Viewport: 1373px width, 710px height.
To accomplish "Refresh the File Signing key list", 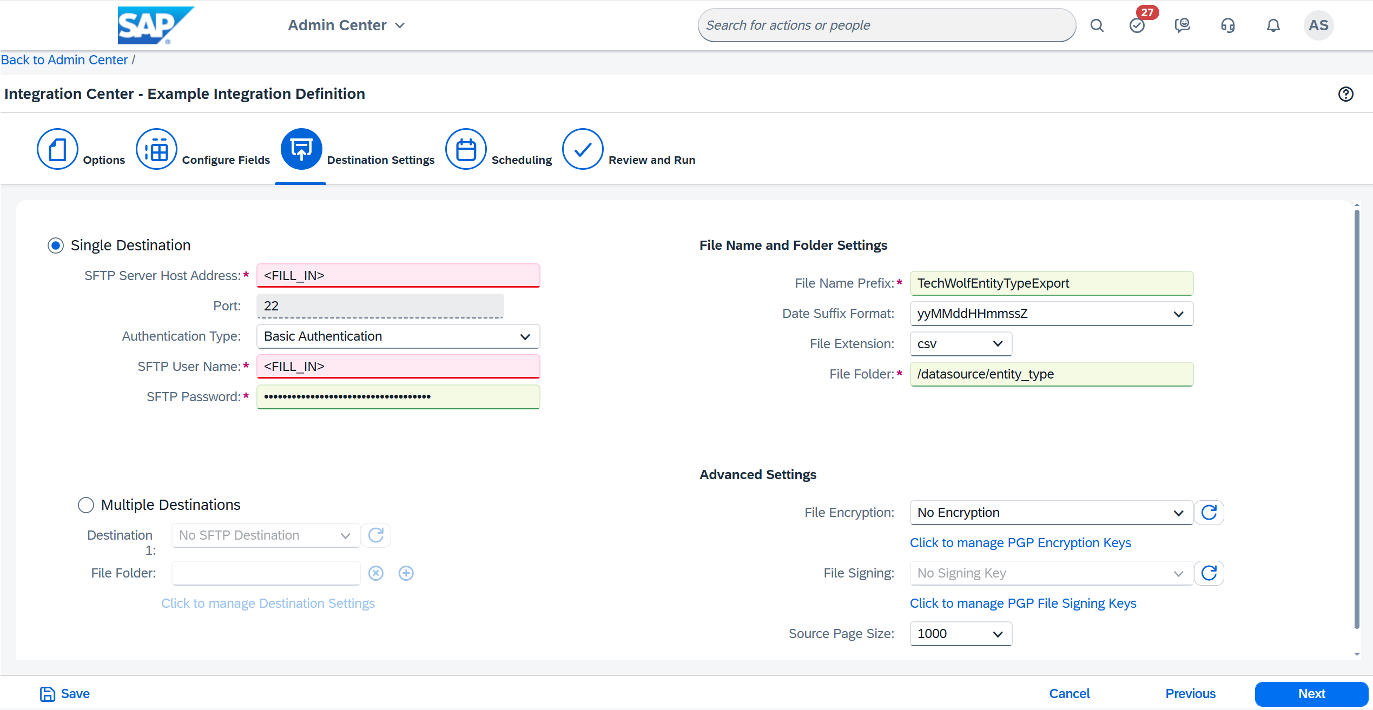I will (1209, 573).
